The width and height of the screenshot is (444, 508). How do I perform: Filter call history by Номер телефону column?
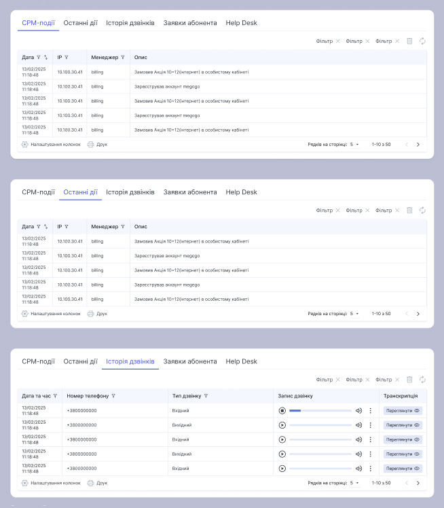pos(113,396)
